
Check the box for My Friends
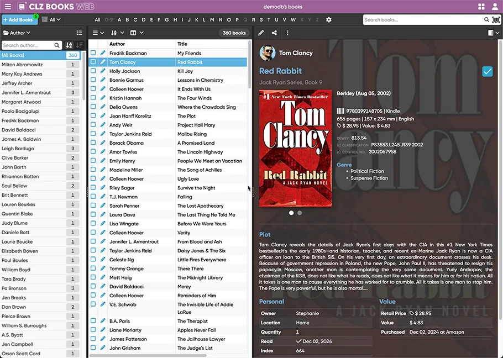coord(93,52)
